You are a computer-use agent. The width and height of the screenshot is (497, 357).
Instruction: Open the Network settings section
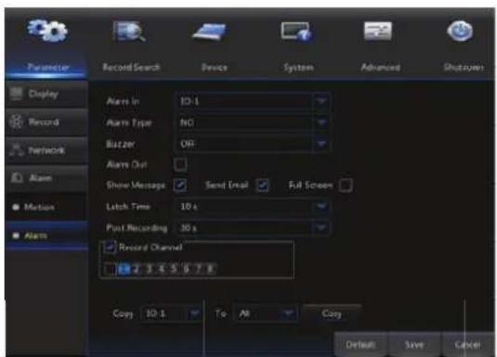click(x=46, y=150)
